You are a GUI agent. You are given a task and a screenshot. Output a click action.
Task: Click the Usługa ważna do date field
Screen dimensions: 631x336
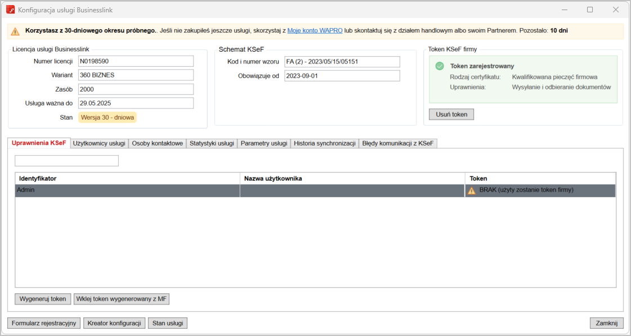coord(136,103)
